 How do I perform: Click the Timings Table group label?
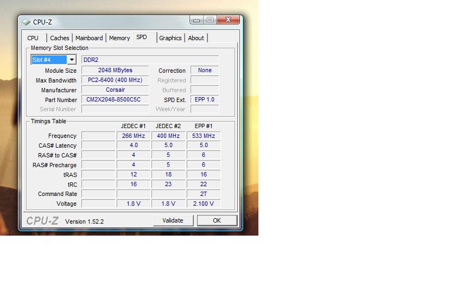pyautogui.click(x=48, y=121)
